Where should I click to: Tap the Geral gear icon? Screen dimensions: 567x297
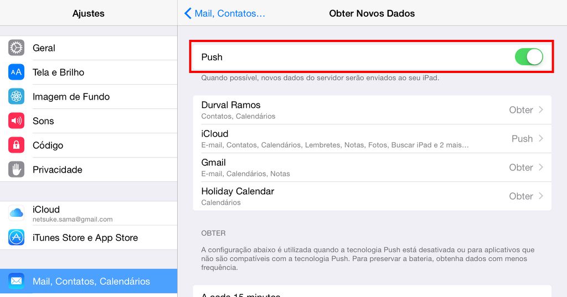pyautogui.click(x=16, y=48)
